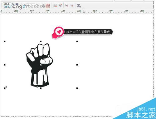Click the To Front of Layer icon
The image size is (156, 119).
click(67, 5)
